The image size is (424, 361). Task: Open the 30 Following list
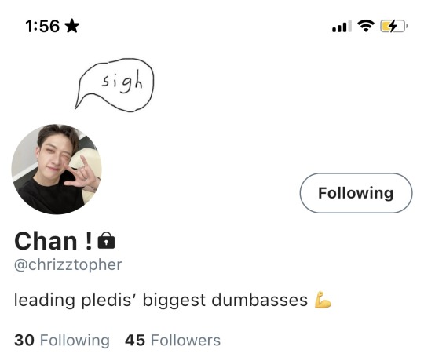coord(62,340)
